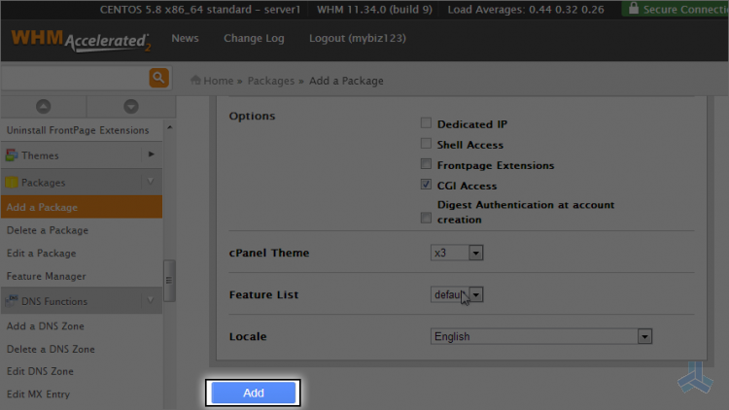Click the WHM 11.34.0 (build 9) version text
Viewport: 729px width, 410px height.
(375, 10)
